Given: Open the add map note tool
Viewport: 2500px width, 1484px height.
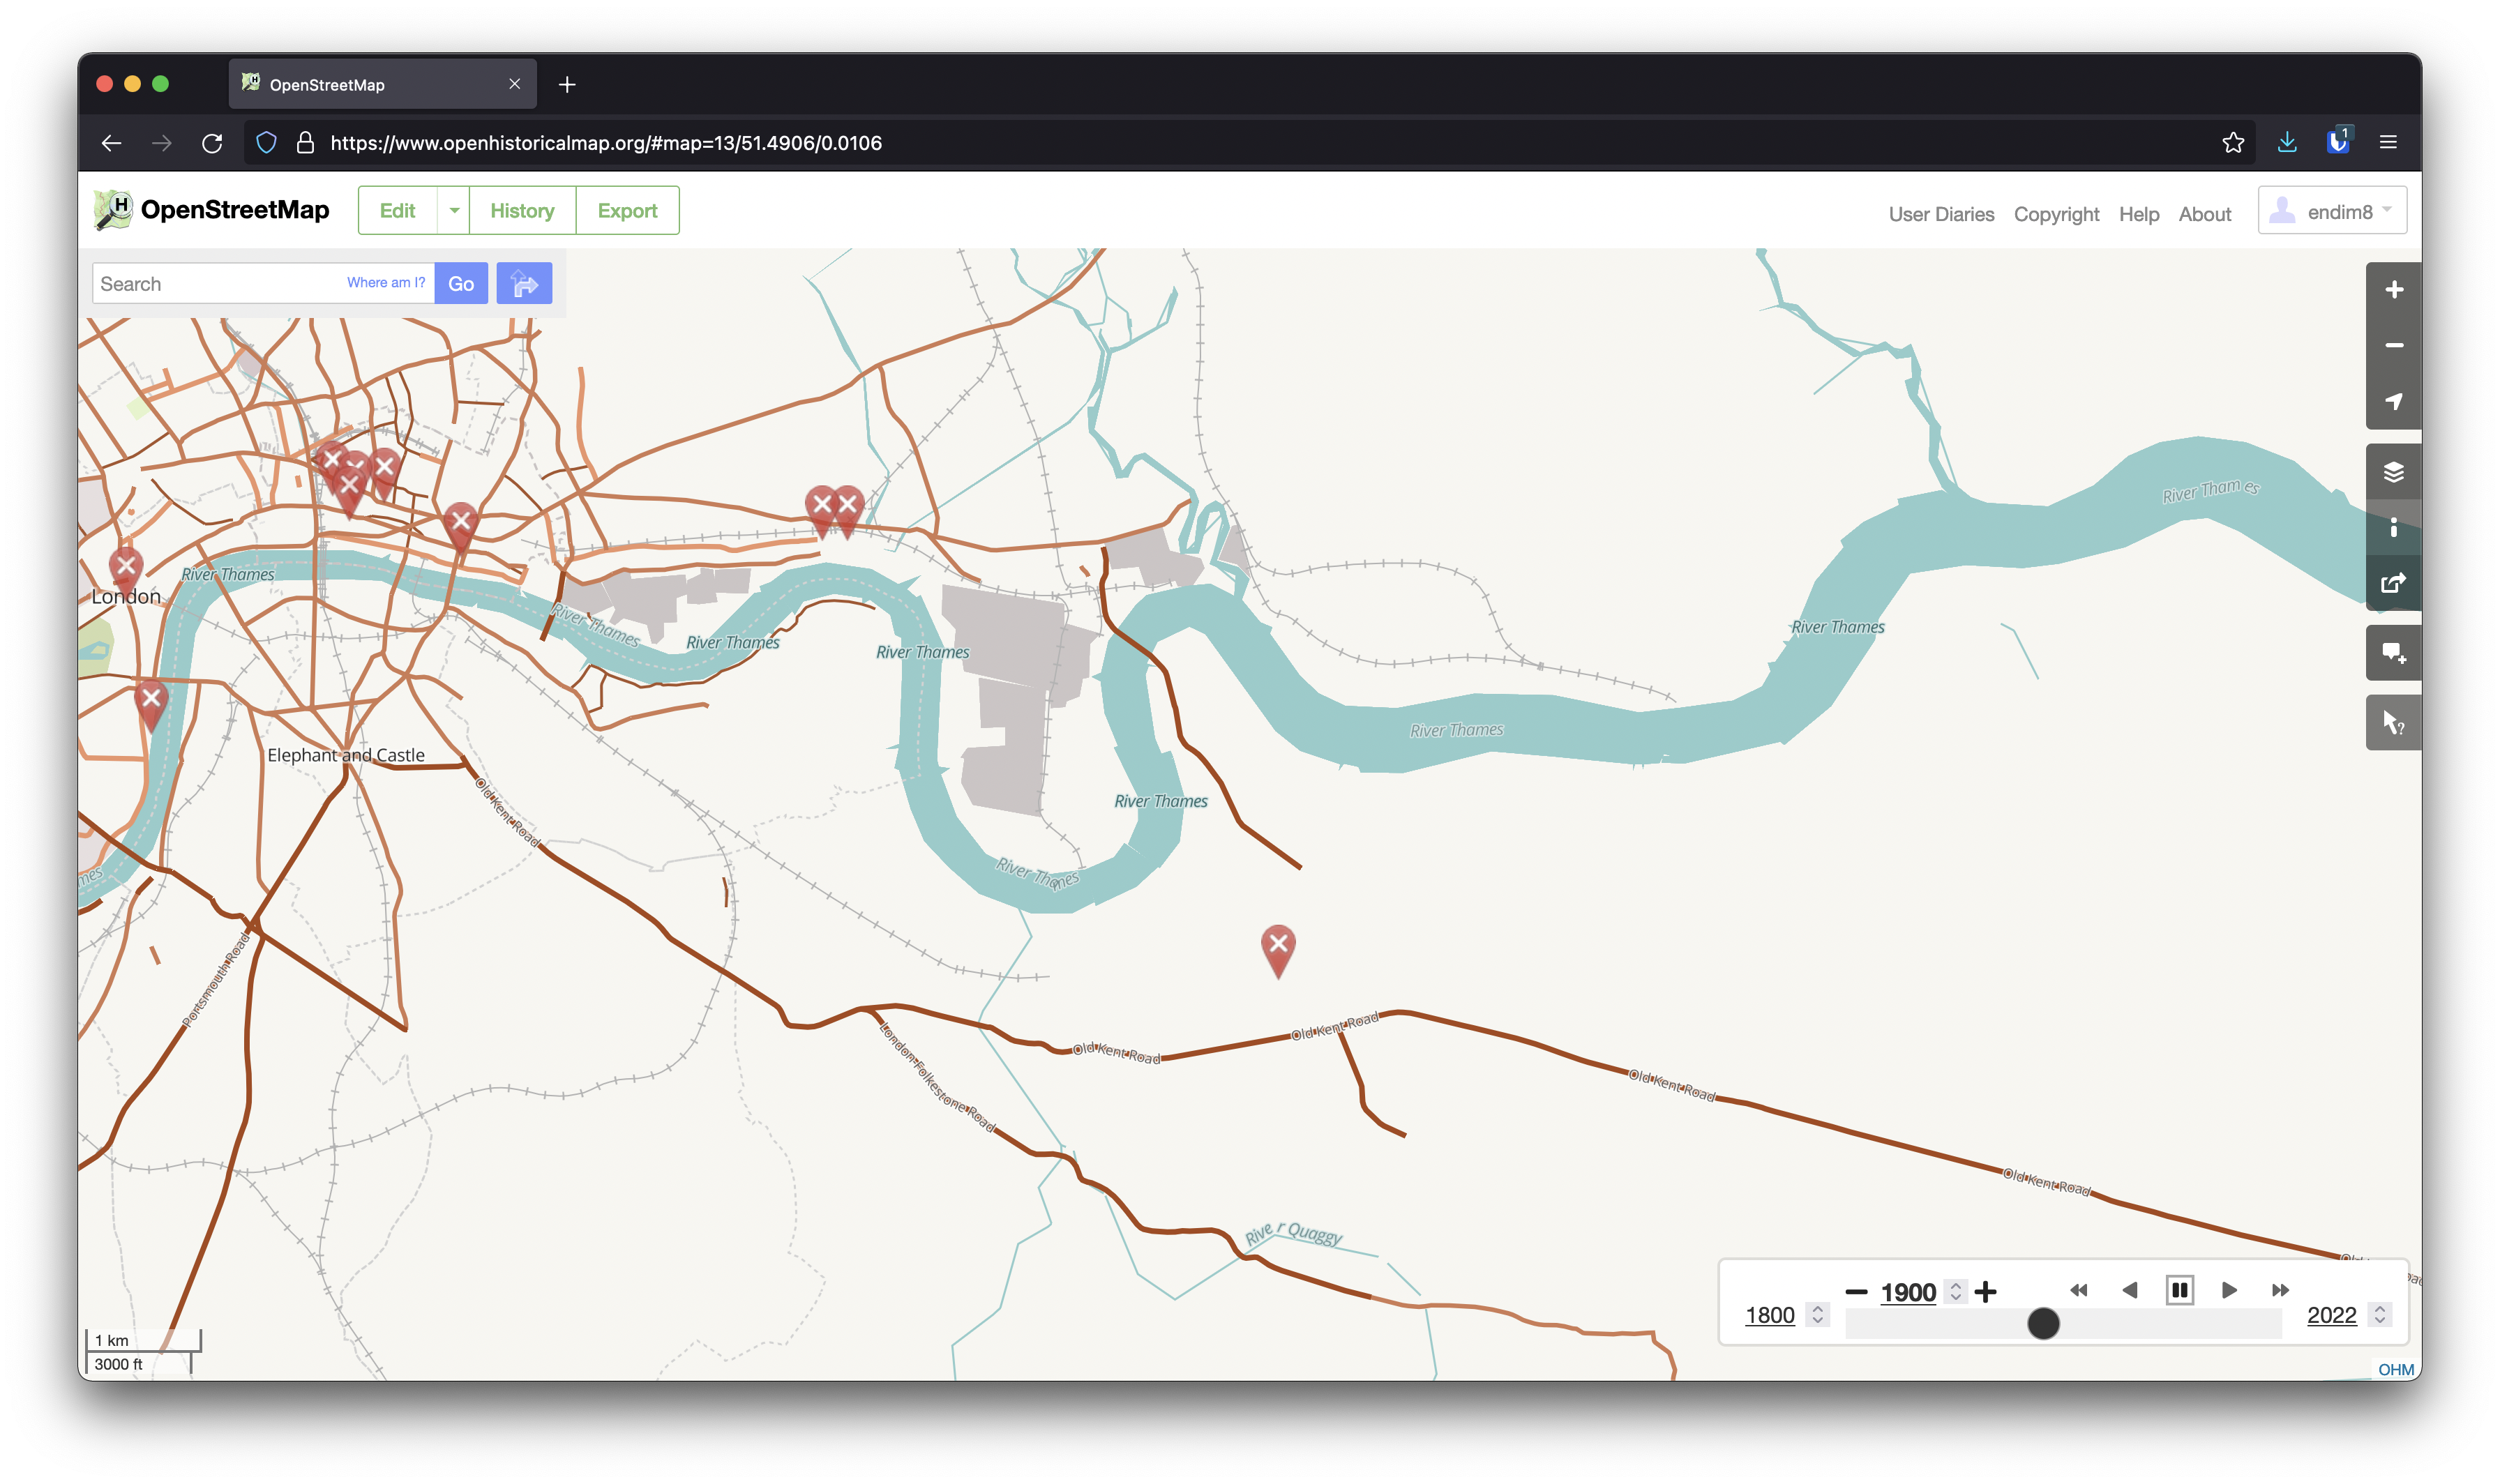Looking at the screenshot, I should point(2394,652).
